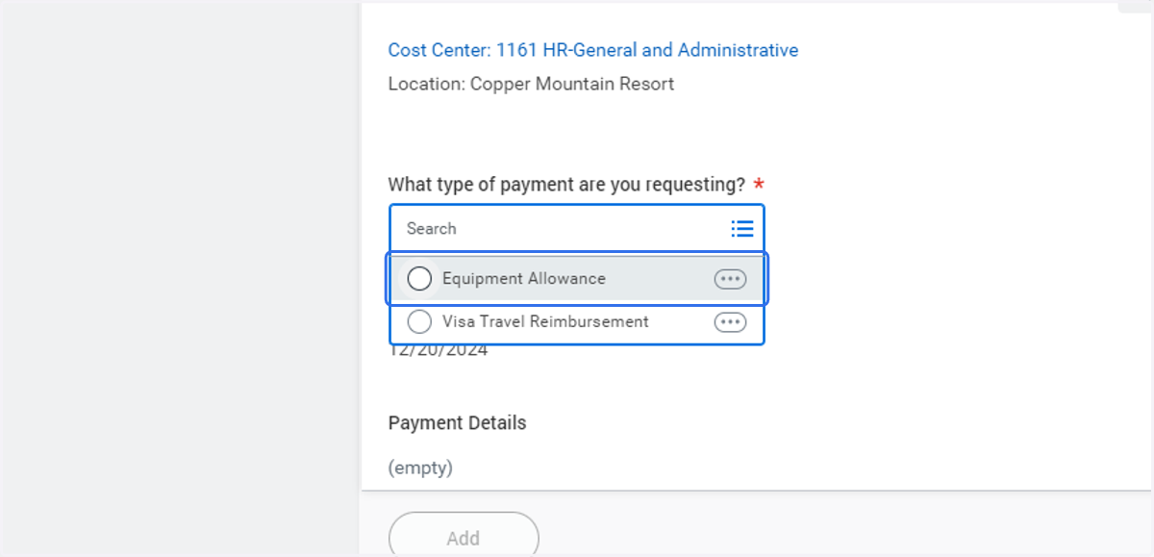
Task: Click the Equipment Allowance option text
Action: pyautogui.click(x=524, y=279)
